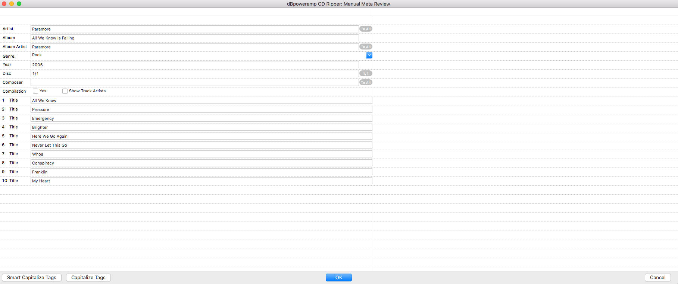This screenshot has height=284, width=678.
Task: Open the Genre dropdown arrow
Action: (x=369, y=55)
